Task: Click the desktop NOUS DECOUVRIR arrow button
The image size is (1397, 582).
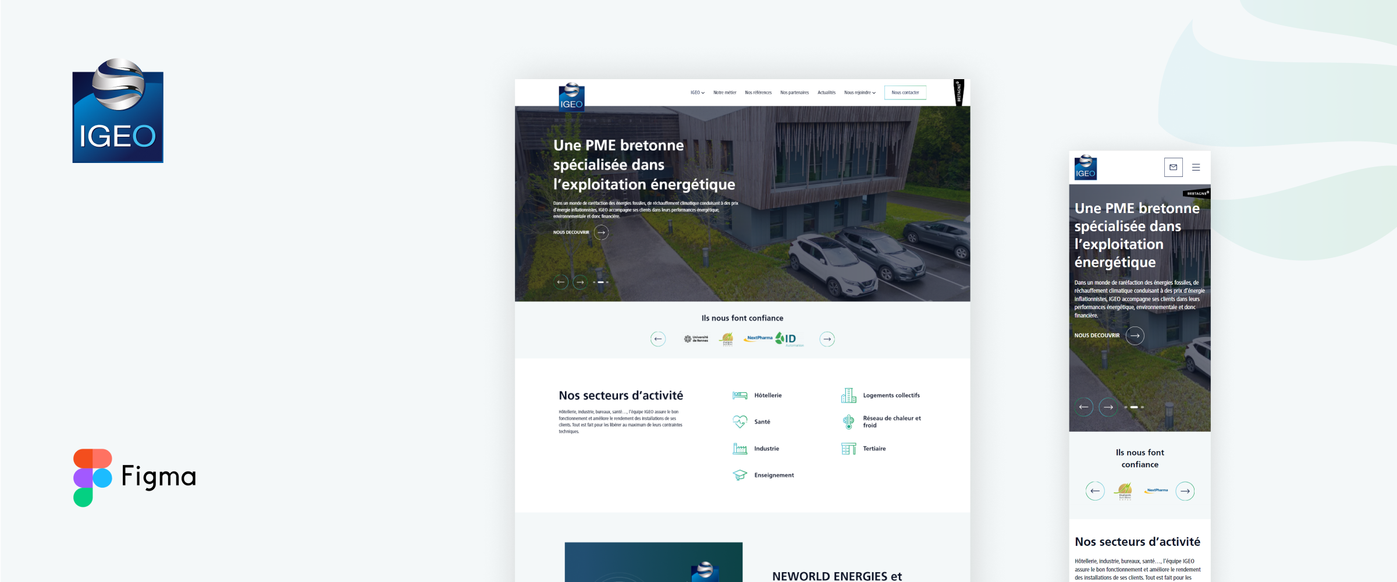Action: 601,233
